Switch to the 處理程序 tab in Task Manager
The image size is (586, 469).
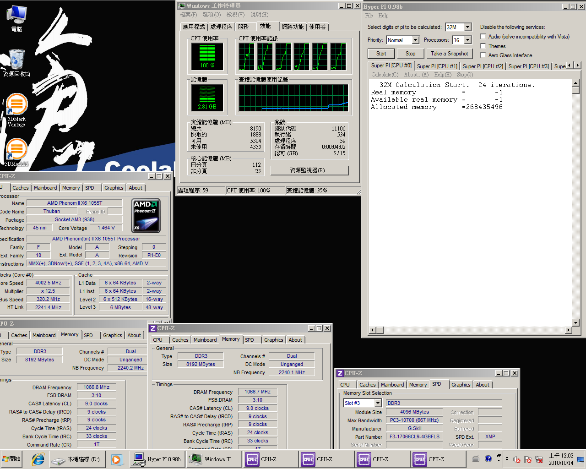tap(221, 27)
